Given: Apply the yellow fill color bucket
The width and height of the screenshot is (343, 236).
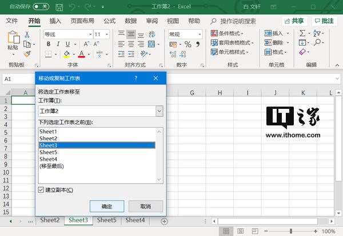Looking at the screenshot, I should tap(67, 54).
